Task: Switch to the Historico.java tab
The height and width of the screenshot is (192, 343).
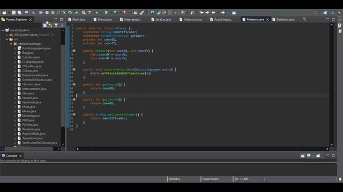Action: click(x=191, y=19)
